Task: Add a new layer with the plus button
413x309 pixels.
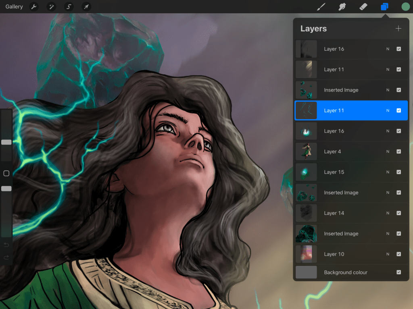Action: click(398, 28)
